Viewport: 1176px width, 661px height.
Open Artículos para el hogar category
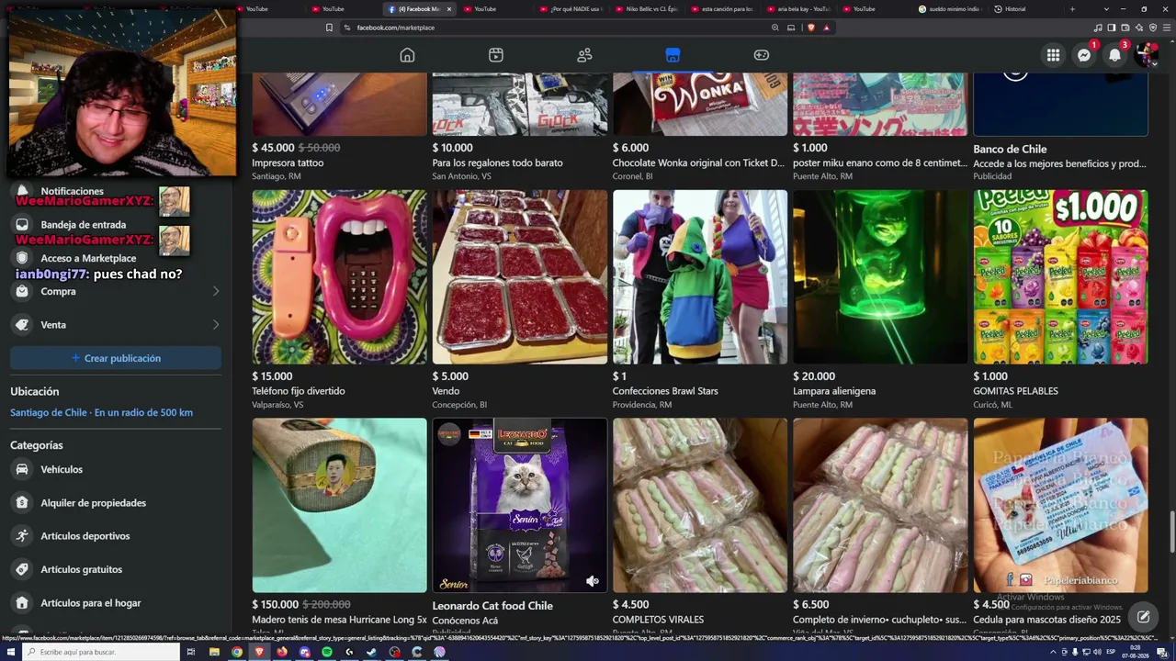pos(116,603)
